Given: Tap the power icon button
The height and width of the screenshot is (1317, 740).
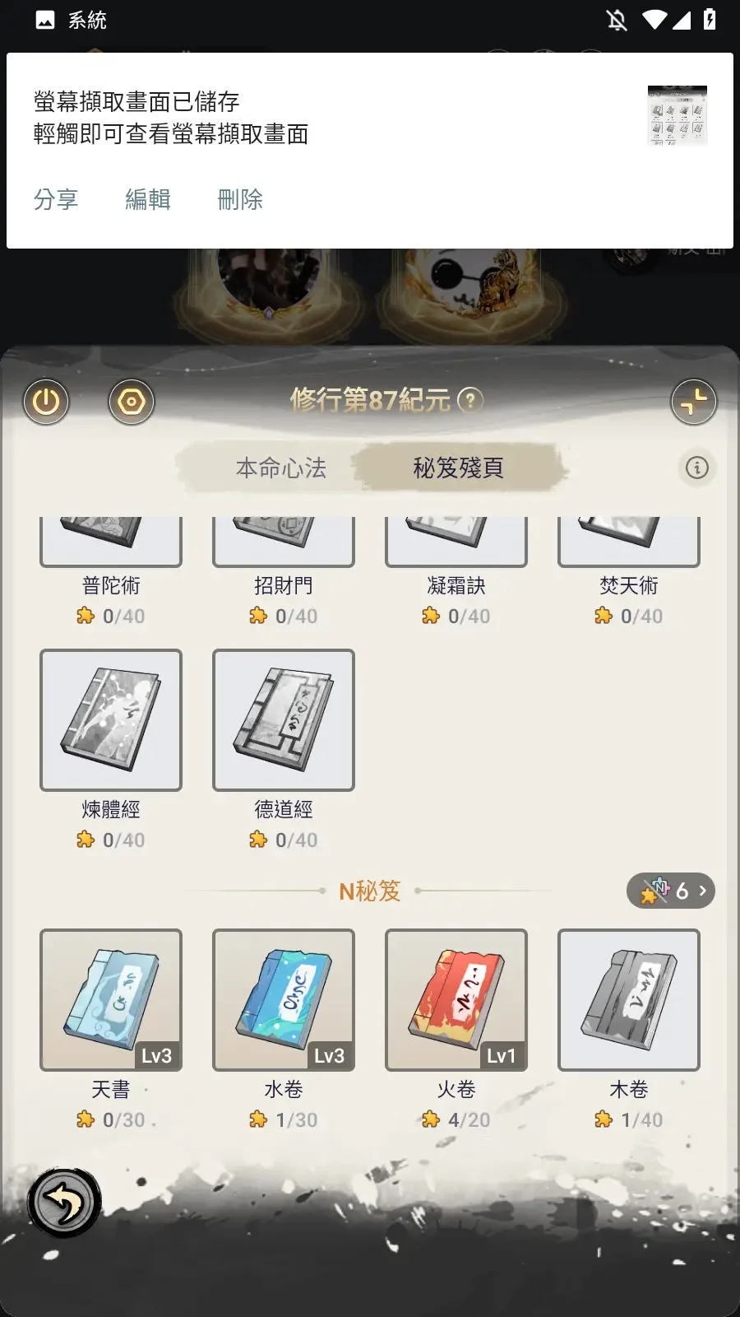Looking at the screenshot, I should point(46,402).
